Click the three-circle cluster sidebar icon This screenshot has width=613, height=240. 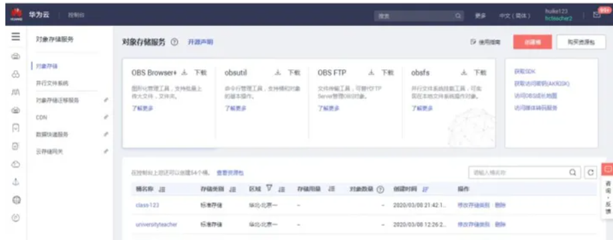pos(15,75)
